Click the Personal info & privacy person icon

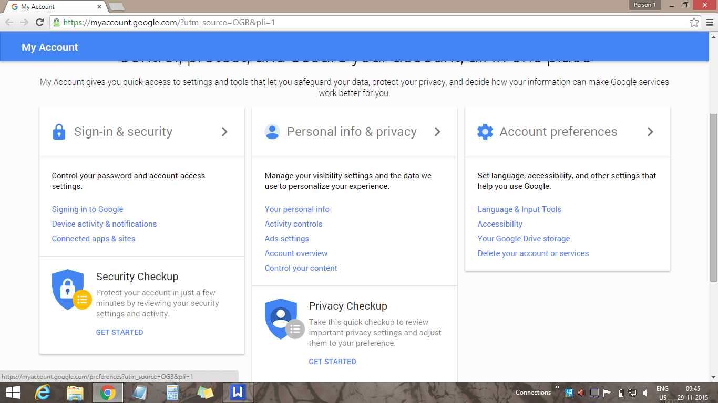(x=272, y=132)
